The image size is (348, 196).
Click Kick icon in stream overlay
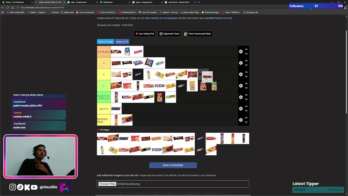pos(27,187)
